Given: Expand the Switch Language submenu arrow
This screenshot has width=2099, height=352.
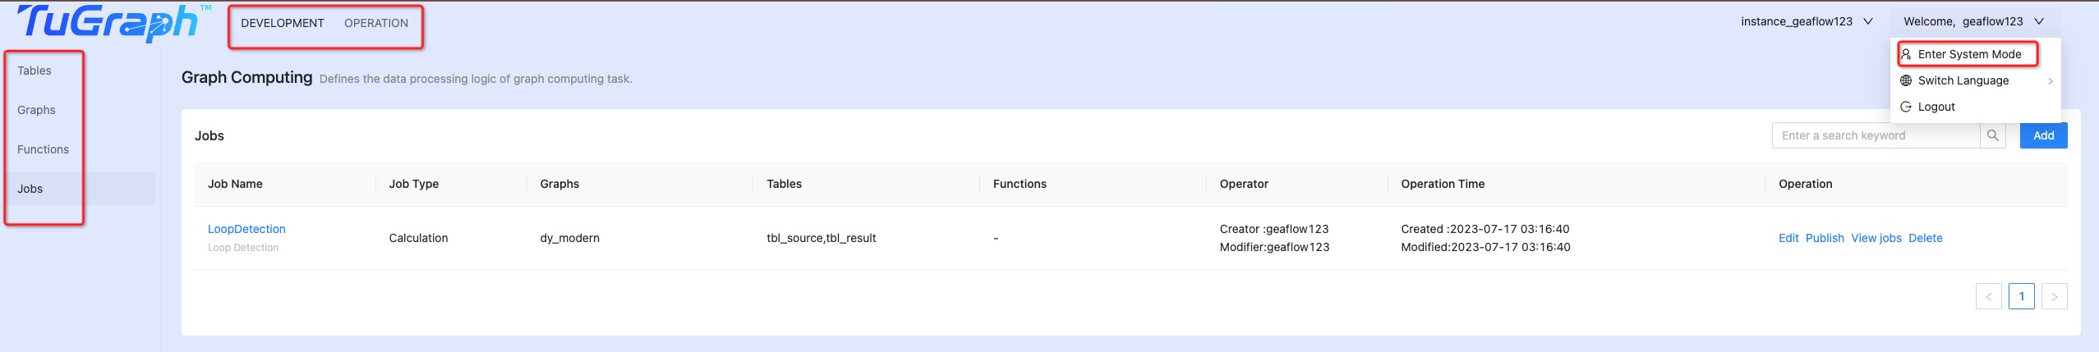Looking at the screenshot, I should tap(2051, 80).
